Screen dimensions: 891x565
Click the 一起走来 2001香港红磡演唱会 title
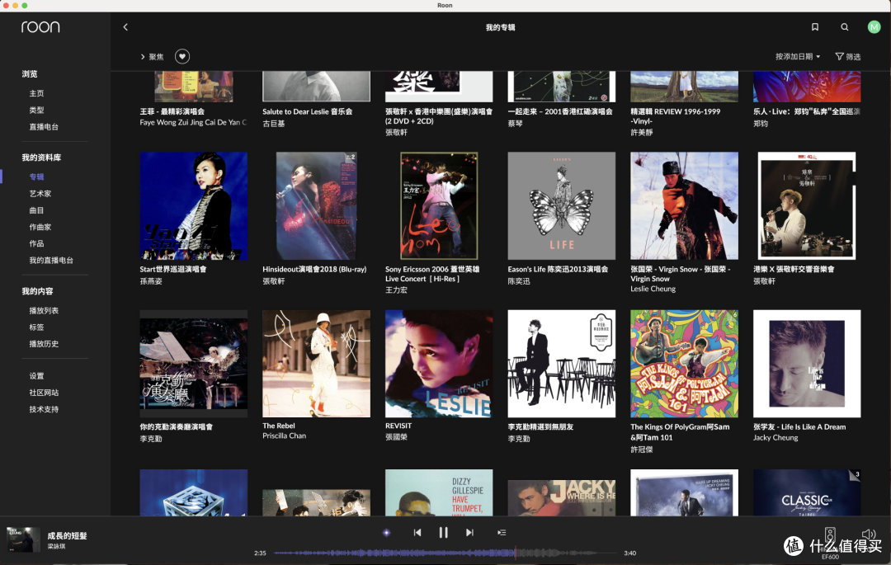coord(560,111)
